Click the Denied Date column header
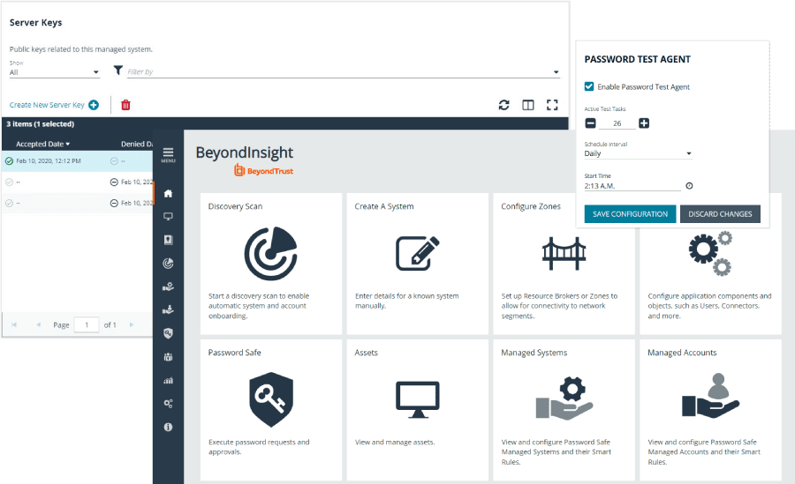The width and height of the screenshot is (795, 484). (x=137, y=144)
